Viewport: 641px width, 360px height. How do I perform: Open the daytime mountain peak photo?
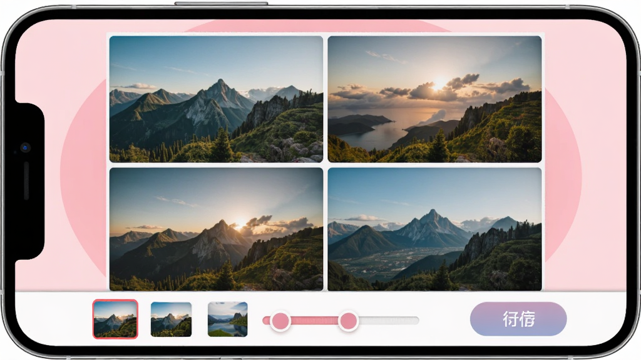pos(216,99)
